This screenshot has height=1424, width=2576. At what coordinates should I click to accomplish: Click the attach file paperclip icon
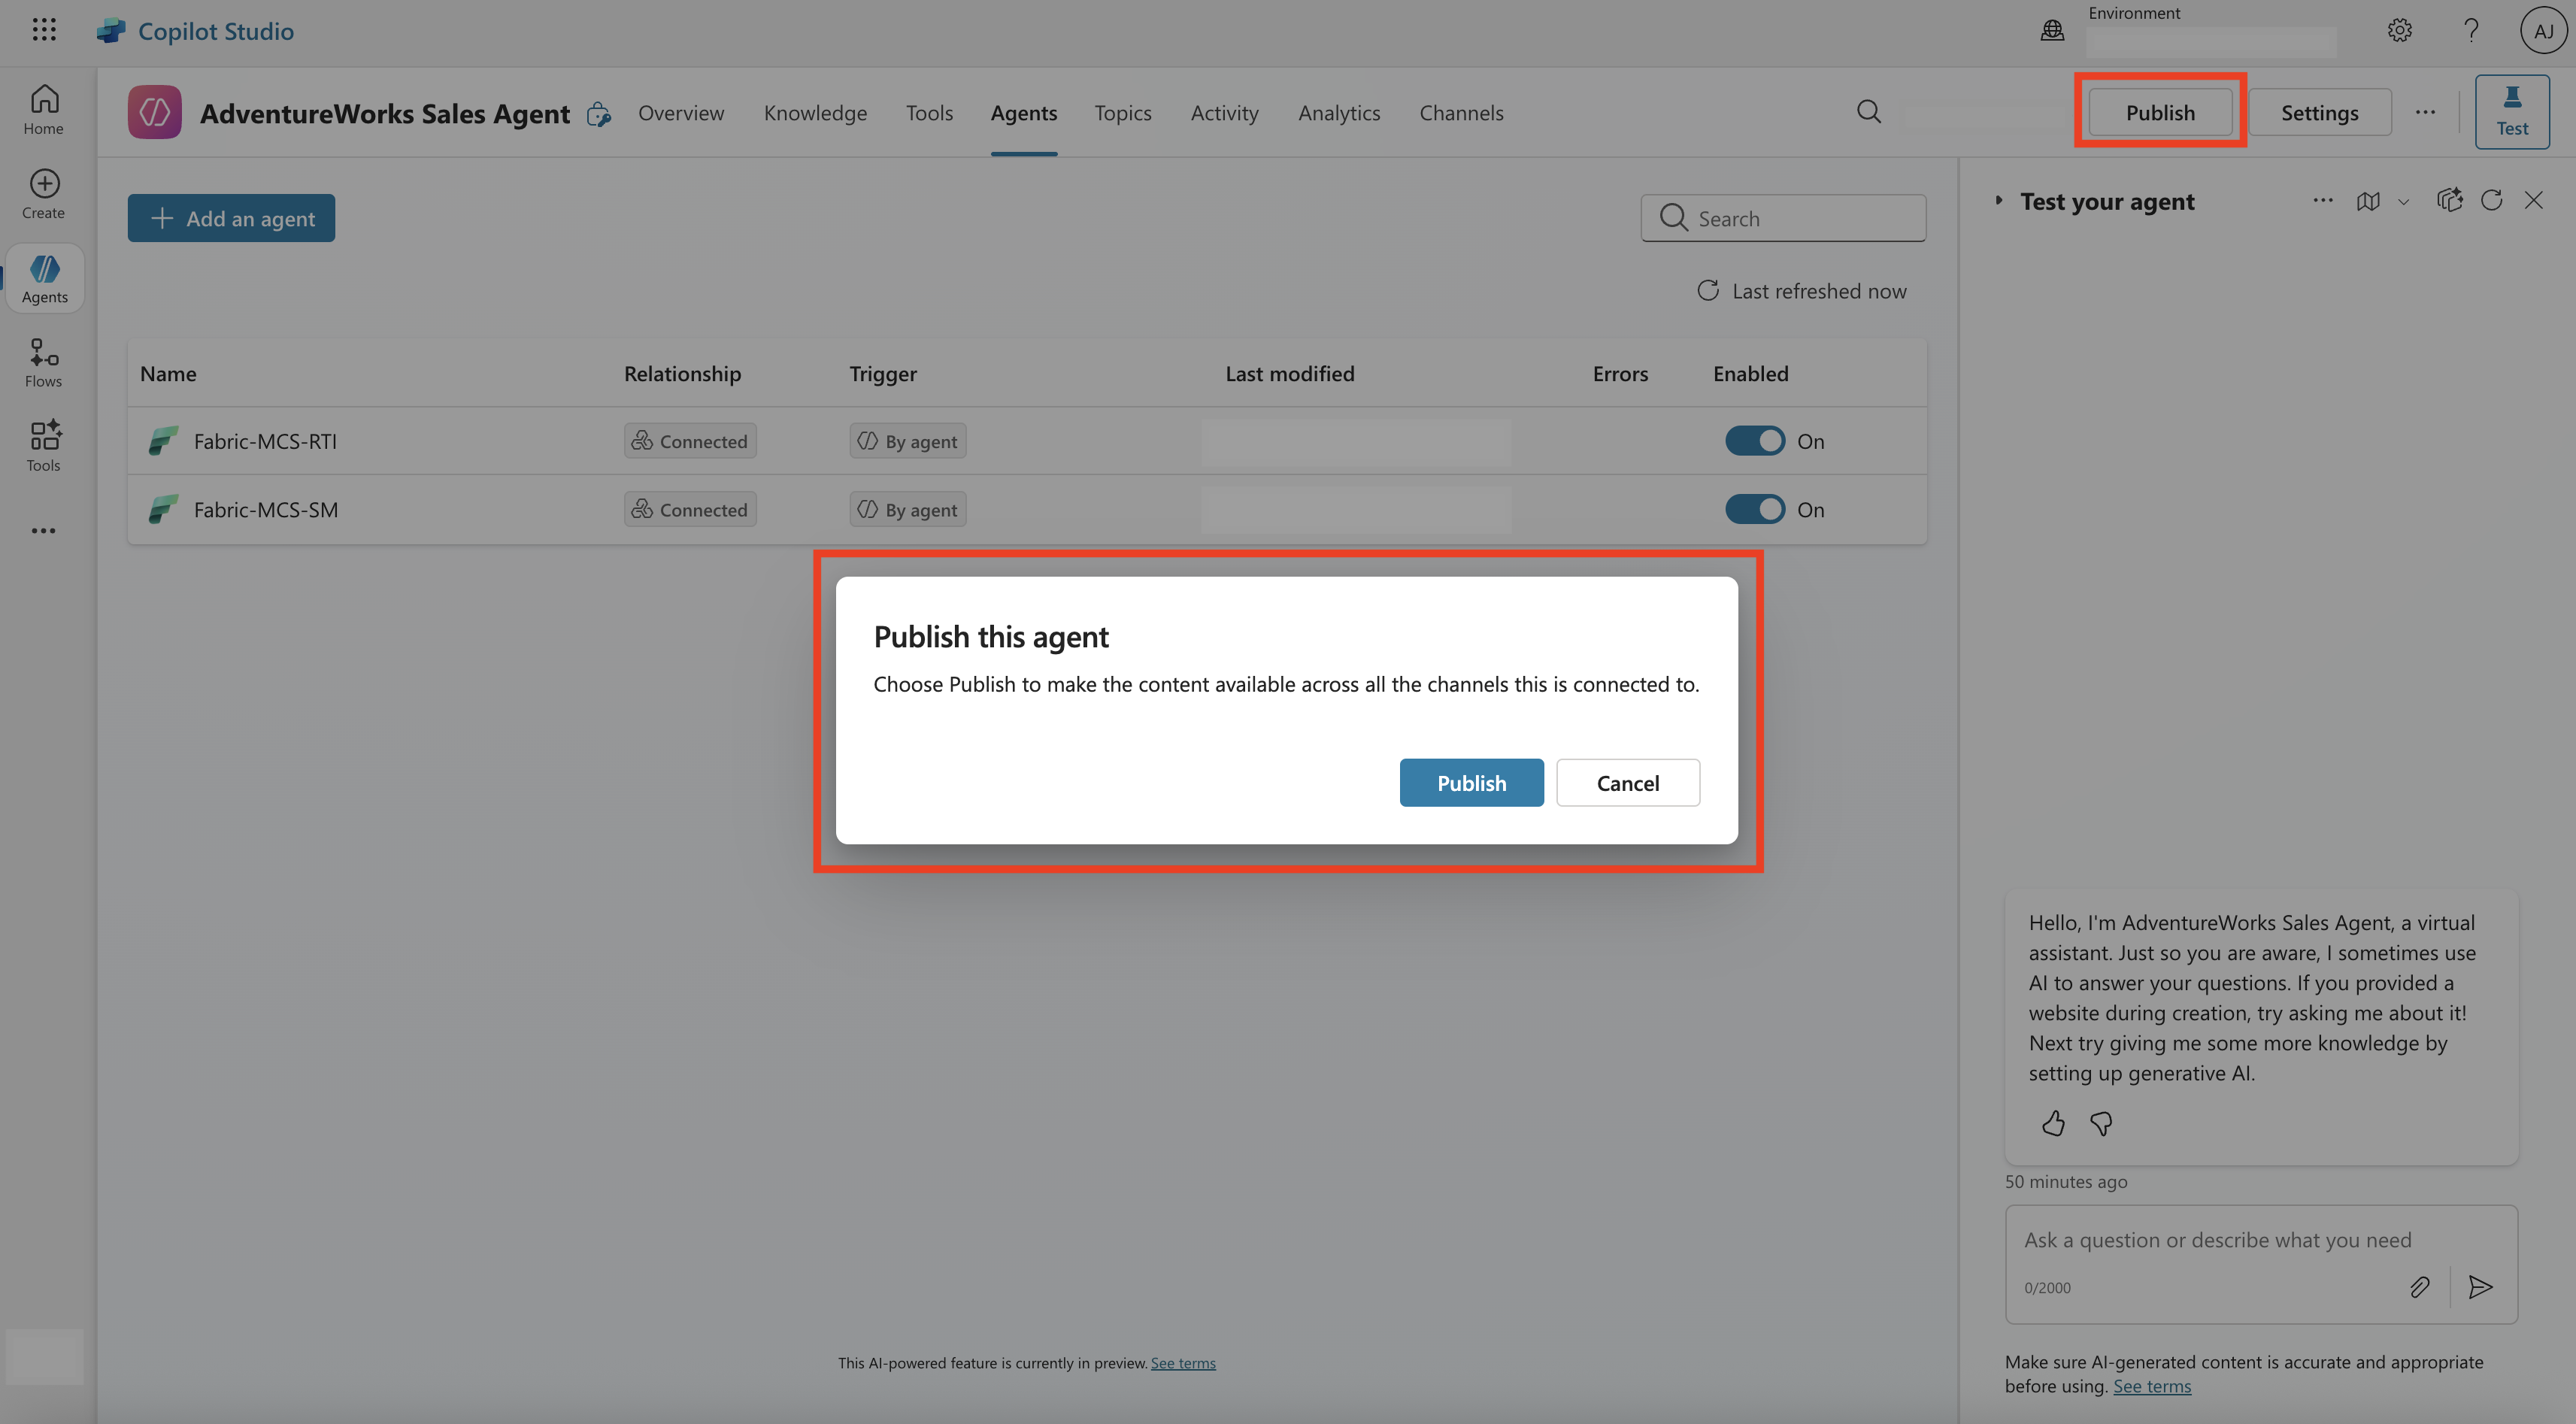point(2419,1287)
